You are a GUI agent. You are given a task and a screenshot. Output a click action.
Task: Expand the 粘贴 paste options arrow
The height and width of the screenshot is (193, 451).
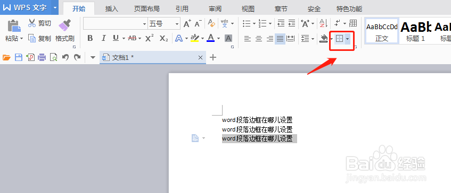pyautogui.click(x=22, y=39)
